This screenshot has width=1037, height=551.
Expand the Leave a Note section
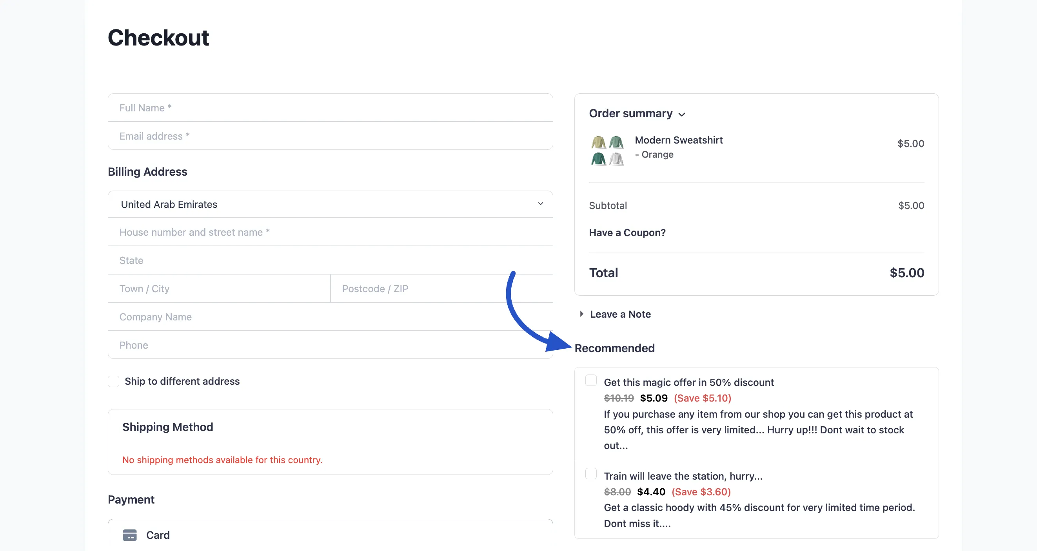click(x=620, y=314)
